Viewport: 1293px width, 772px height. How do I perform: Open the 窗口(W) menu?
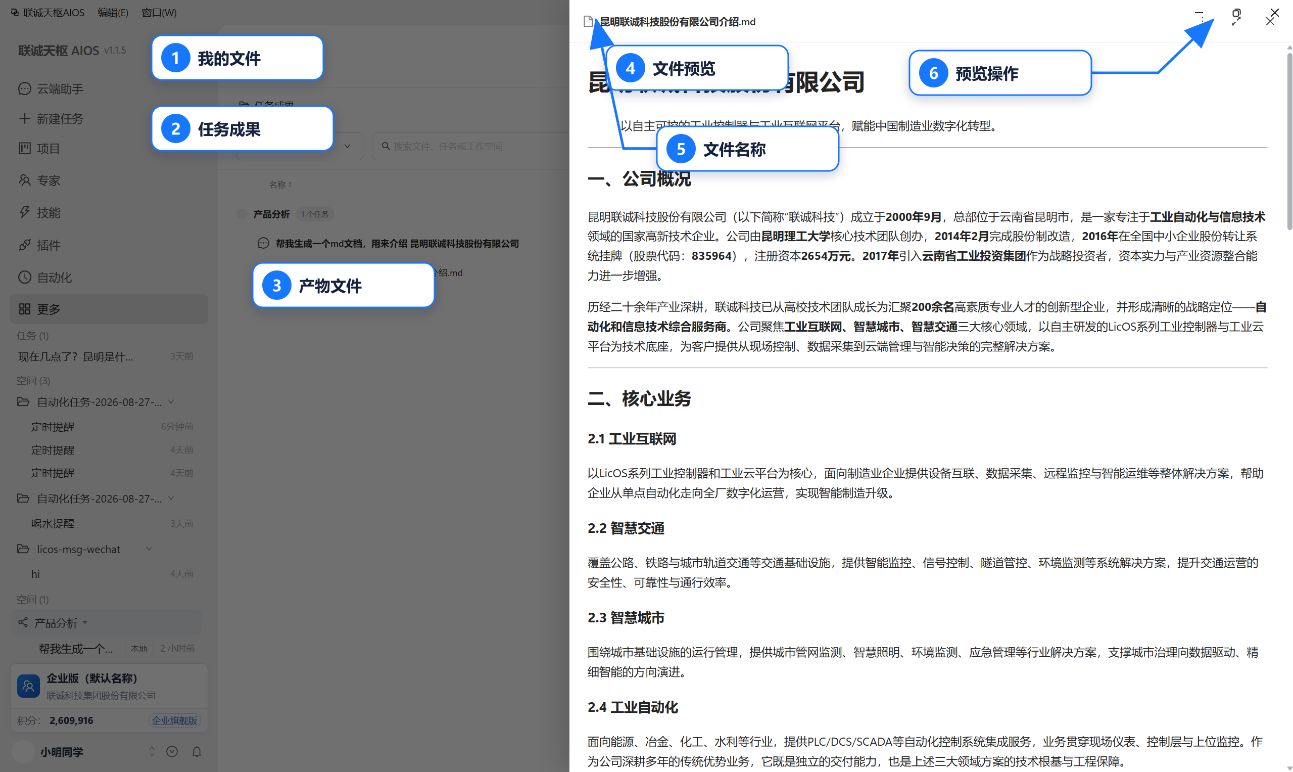point(159,13)
